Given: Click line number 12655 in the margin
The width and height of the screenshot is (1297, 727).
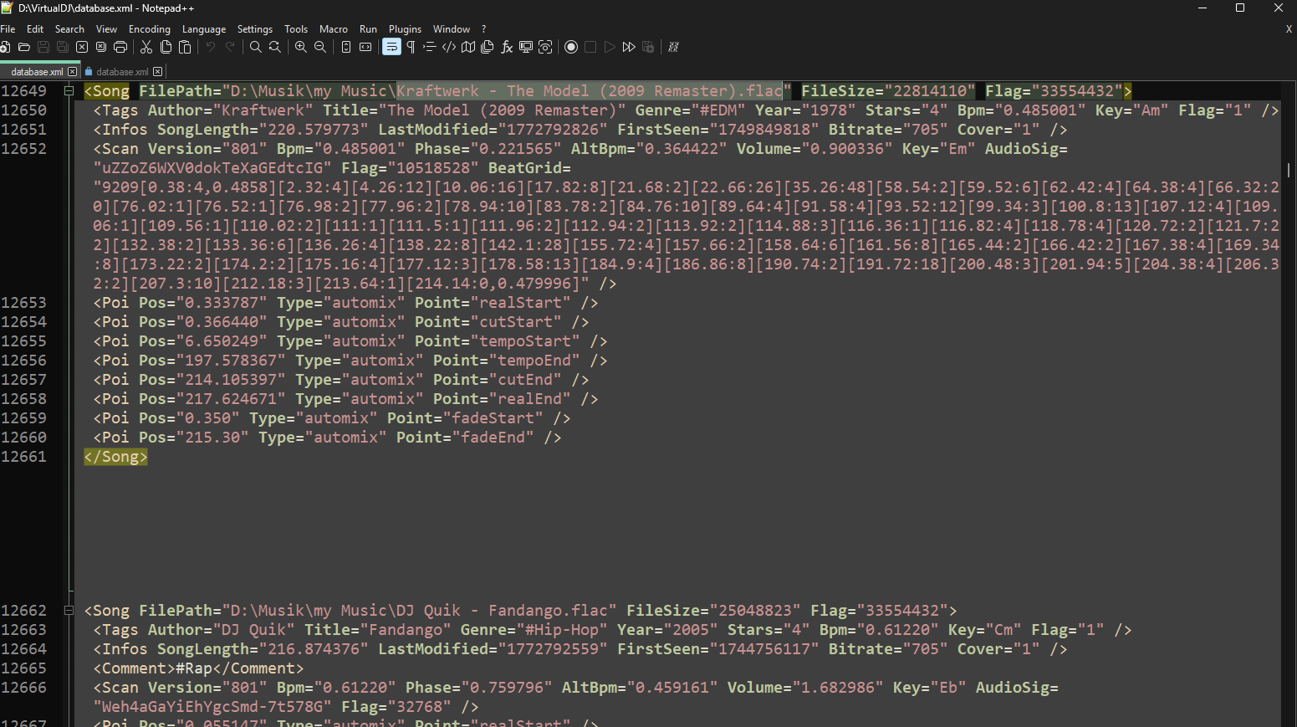Looking at the screenshot, I should point(24,341).
